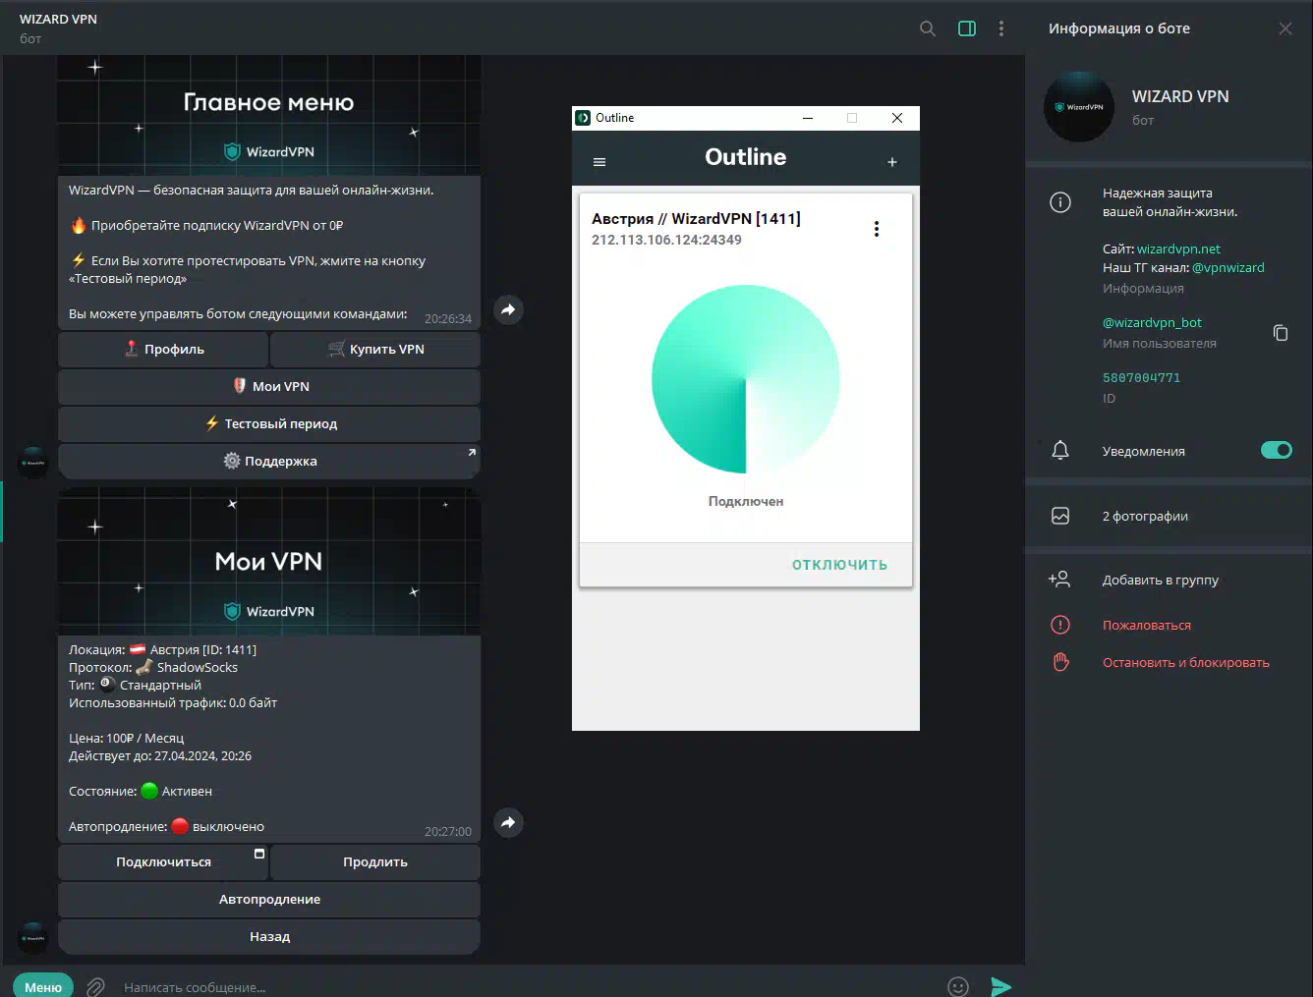Open Outline hamburger menu

(x=599, y=162)
